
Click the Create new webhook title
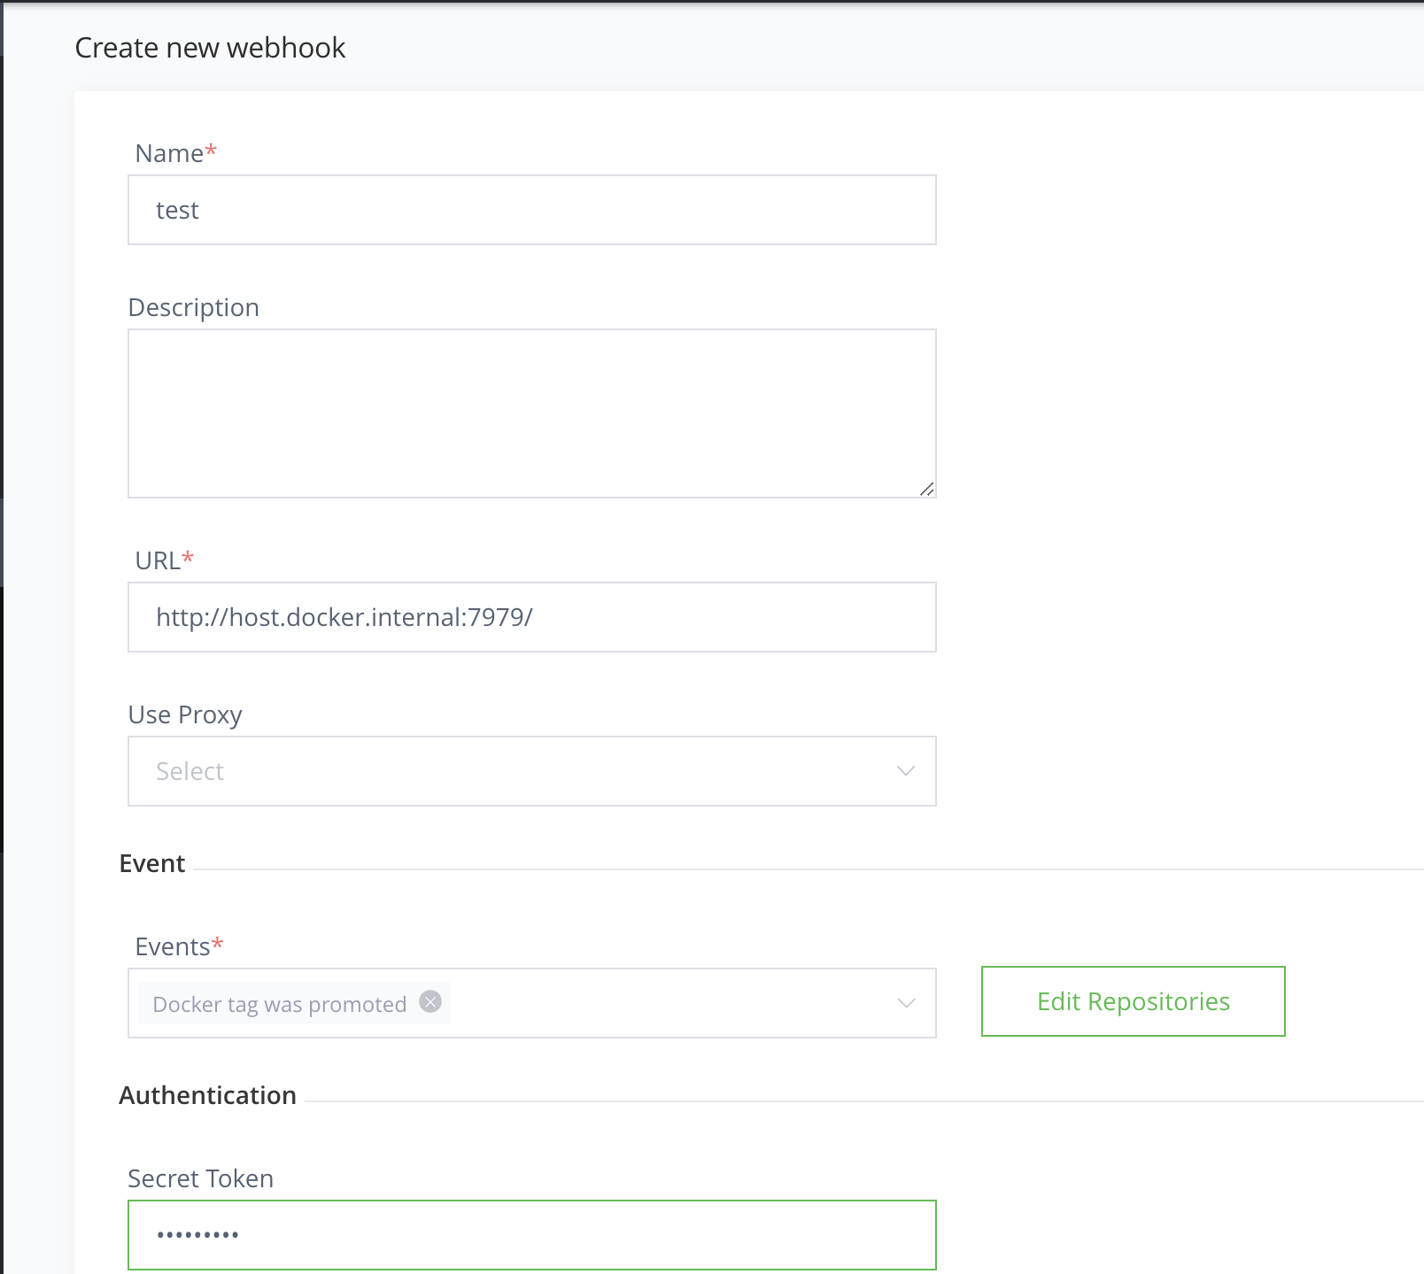(x=210, y=47)
